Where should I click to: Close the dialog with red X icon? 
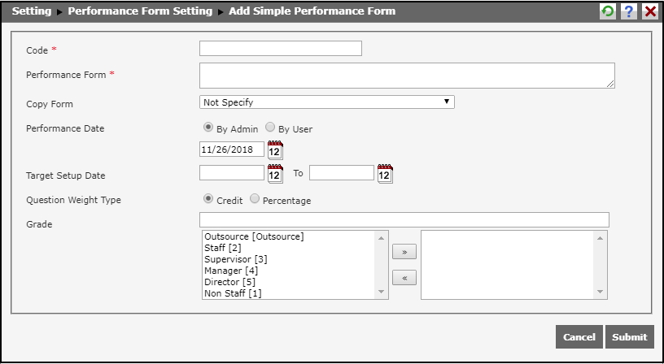point(650,11)
